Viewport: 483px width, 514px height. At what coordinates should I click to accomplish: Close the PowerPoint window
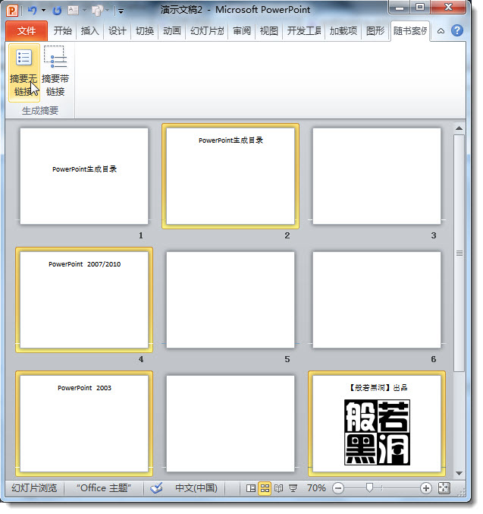pyautogui.click(x=448, y=8)
